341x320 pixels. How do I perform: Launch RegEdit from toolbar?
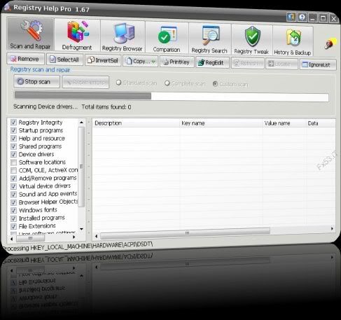click(x=212, y=62)
